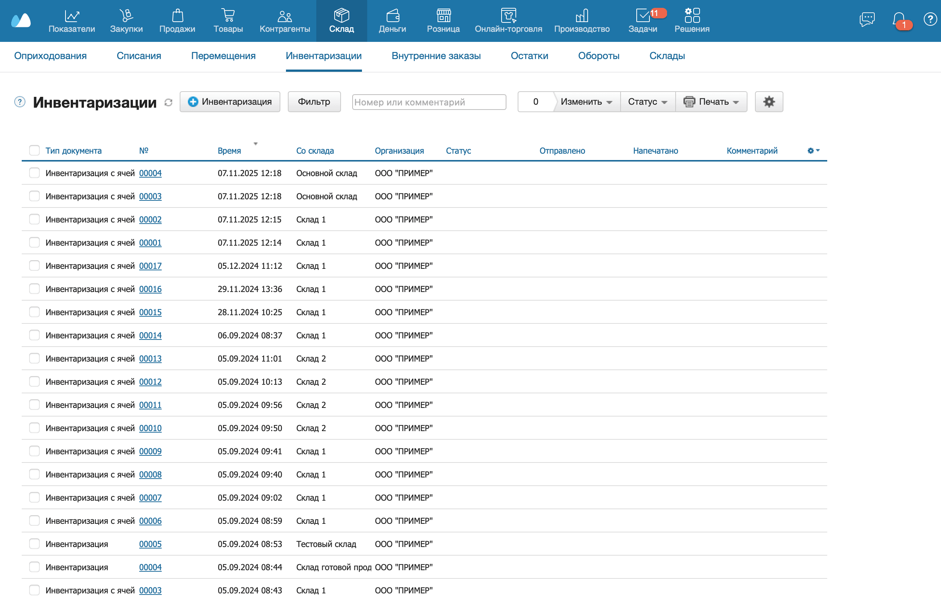Toggle the select-all checkbox in table header
Screen dimensions: 941x596
click(34, 150)
